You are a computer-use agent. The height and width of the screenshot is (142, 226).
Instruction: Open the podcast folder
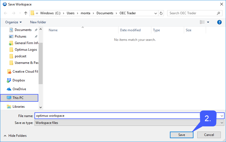tap(21, 56)
